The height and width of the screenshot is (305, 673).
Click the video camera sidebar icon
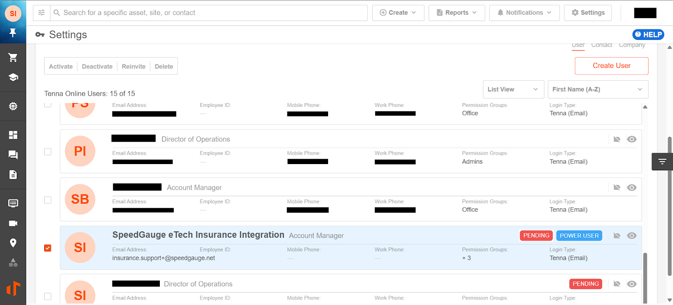tap(13, 223)
